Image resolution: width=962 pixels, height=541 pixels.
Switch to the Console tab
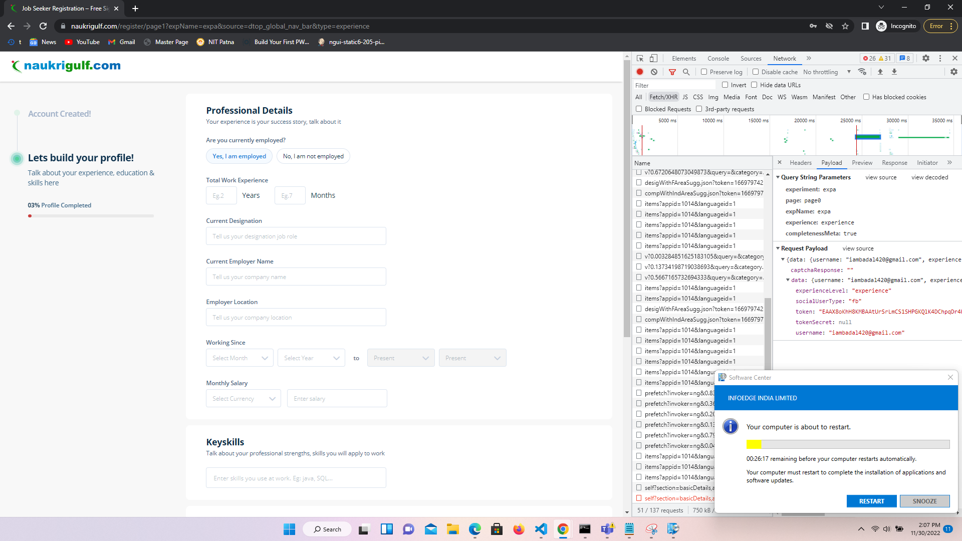[x=718, y=59]
